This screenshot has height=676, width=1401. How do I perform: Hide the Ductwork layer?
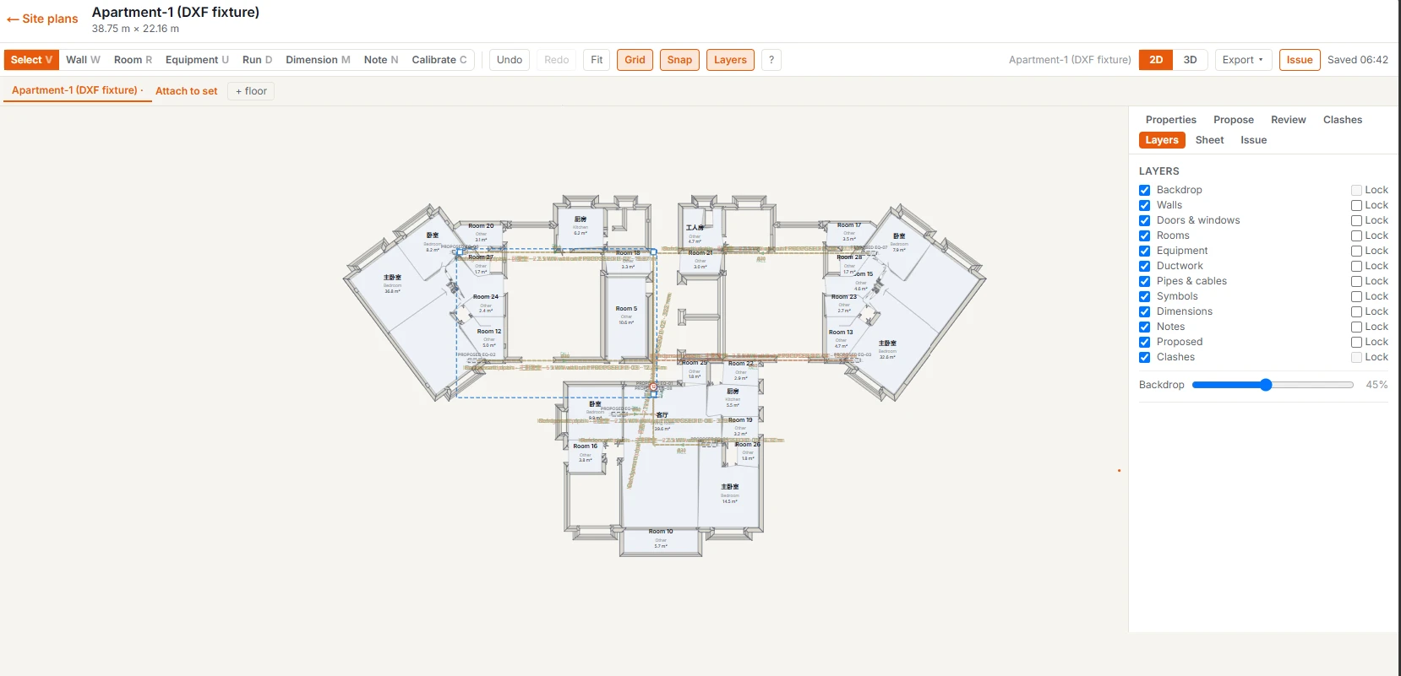pyautogui.click(x=1144, y=266)
